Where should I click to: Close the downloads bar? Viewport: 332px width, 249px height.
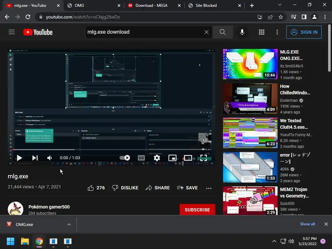tap(326, 224)
